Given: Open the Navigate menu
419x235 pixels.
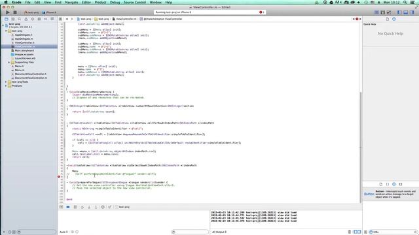Looking at the screenshot, I should [x=71, y=3].
